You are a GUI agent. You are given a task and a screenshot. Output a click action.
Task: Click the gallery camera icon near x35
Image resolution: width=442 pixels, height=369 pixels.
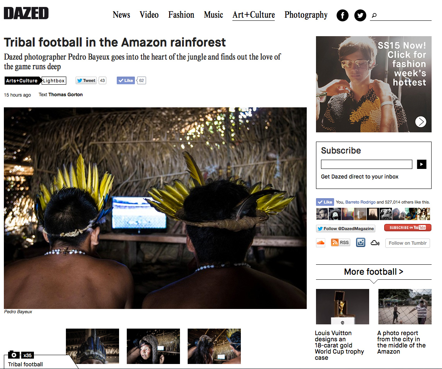(x=14, y=355)
